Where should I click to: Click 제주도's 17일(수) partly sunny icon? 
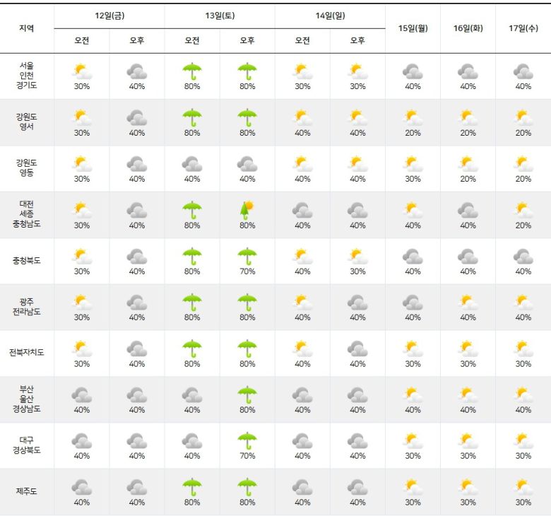pos(523,487)
